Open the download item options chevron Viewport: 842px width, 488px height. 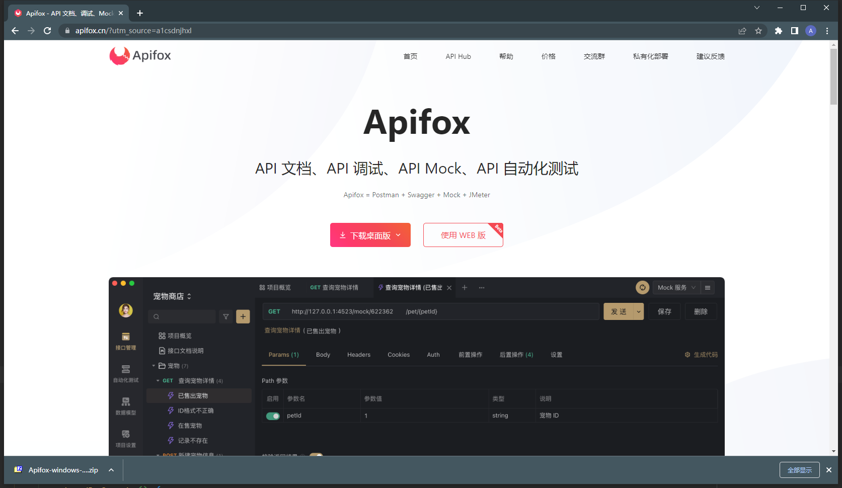coord(111,470)
